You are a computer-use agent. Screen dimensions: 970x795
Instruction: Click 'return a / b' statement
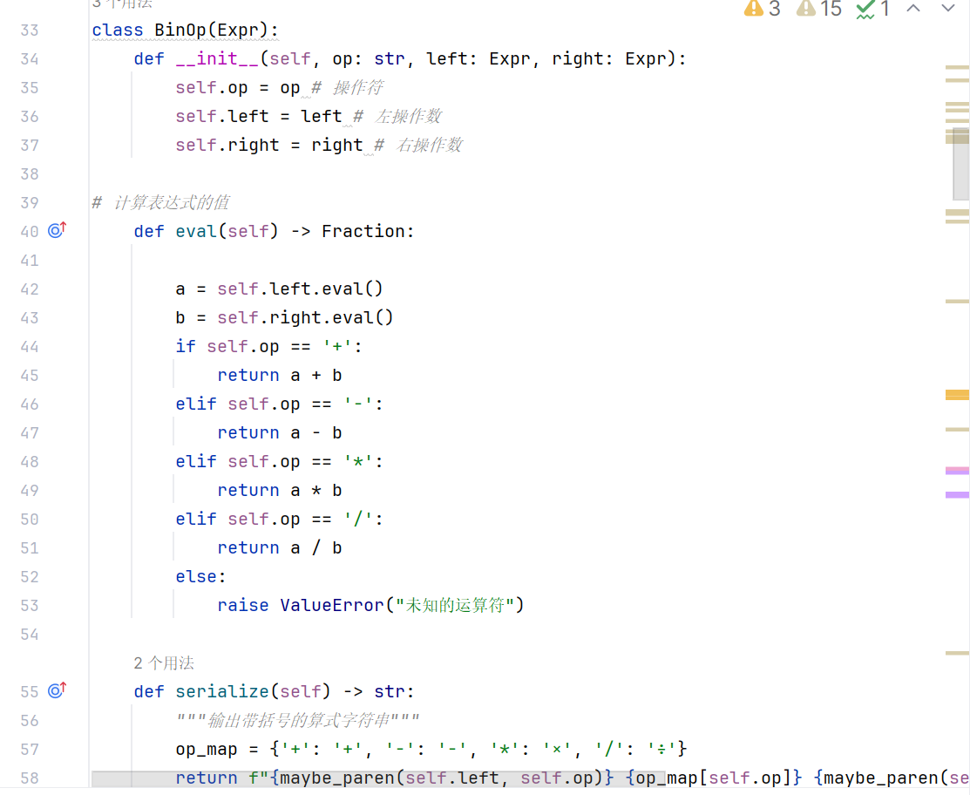(280, 547)
